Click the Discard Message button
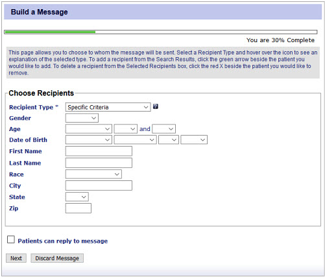The height and width of the screenshot is (277, 325). point(57,258)
